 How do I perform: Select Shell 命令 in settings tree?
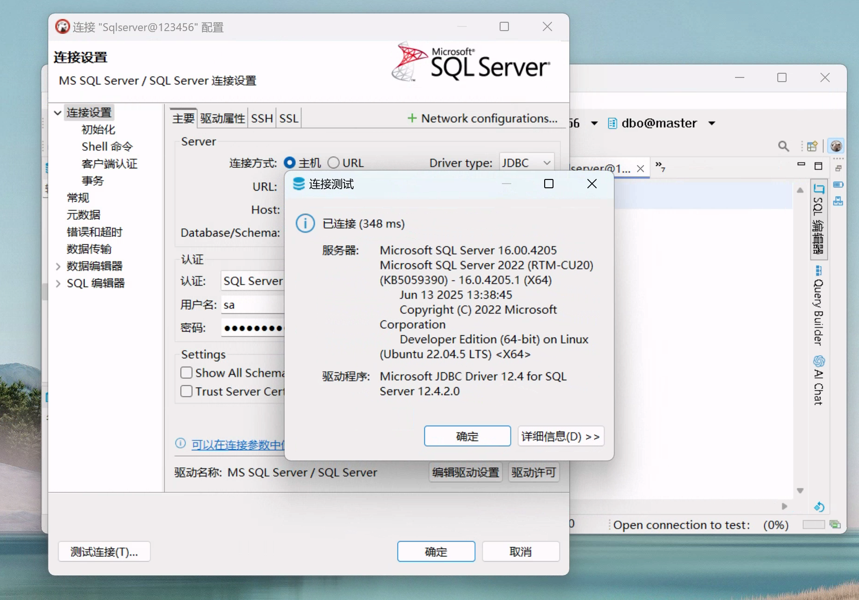click(x=107, y=147)
